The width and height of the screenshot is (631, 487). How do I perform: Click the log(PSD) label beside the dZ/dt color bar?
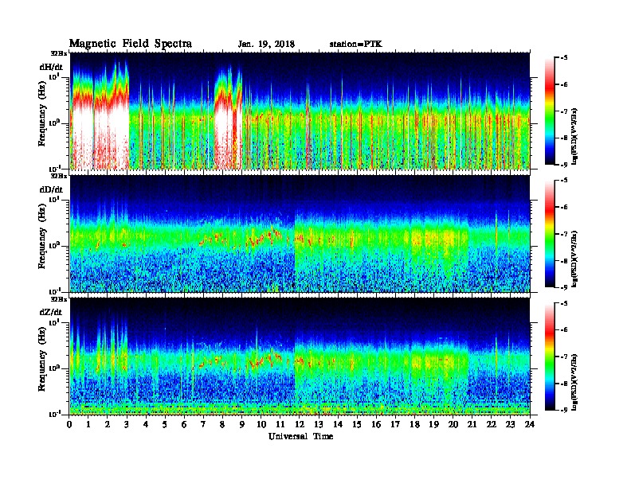(x=575, y=383)
